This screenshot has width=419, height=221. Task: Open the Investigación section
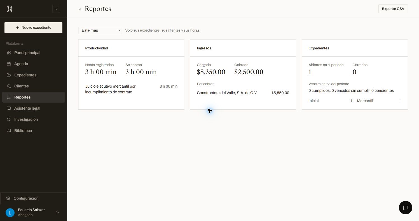(x=33, y=119)
